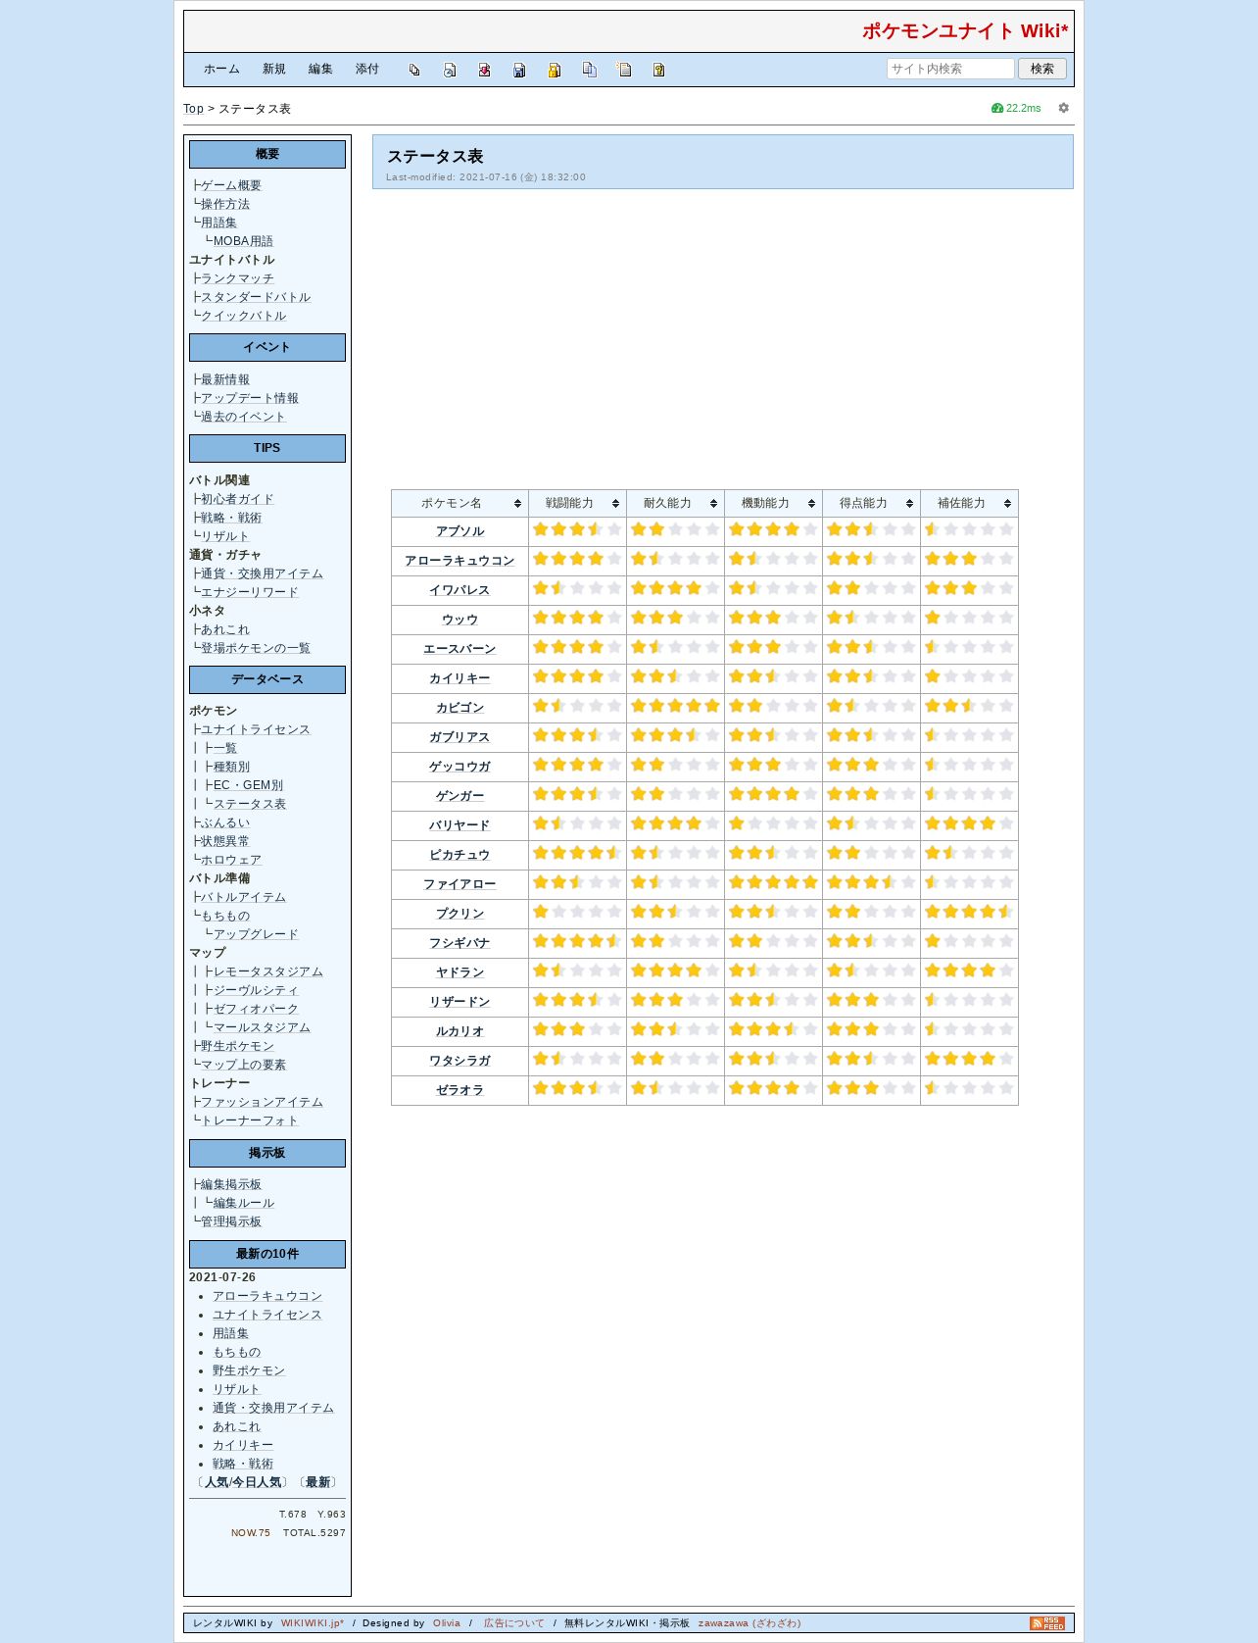
Task: Open the 編集 menu item
Action: (320, 69)
